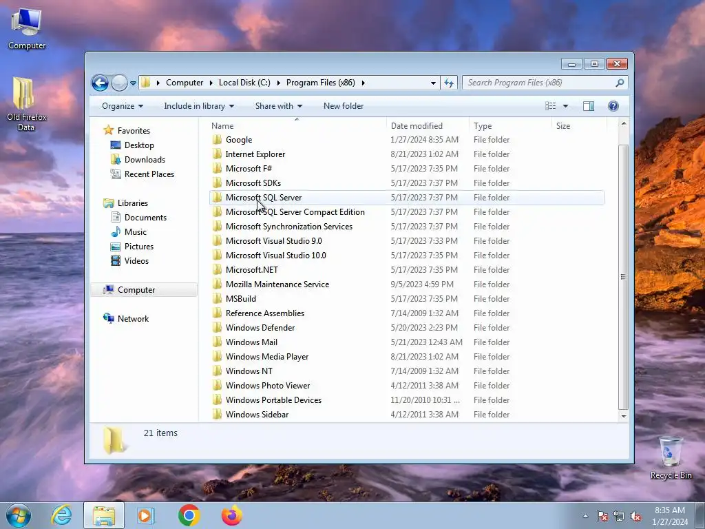Select the Google folder icon

click(217, 140)
